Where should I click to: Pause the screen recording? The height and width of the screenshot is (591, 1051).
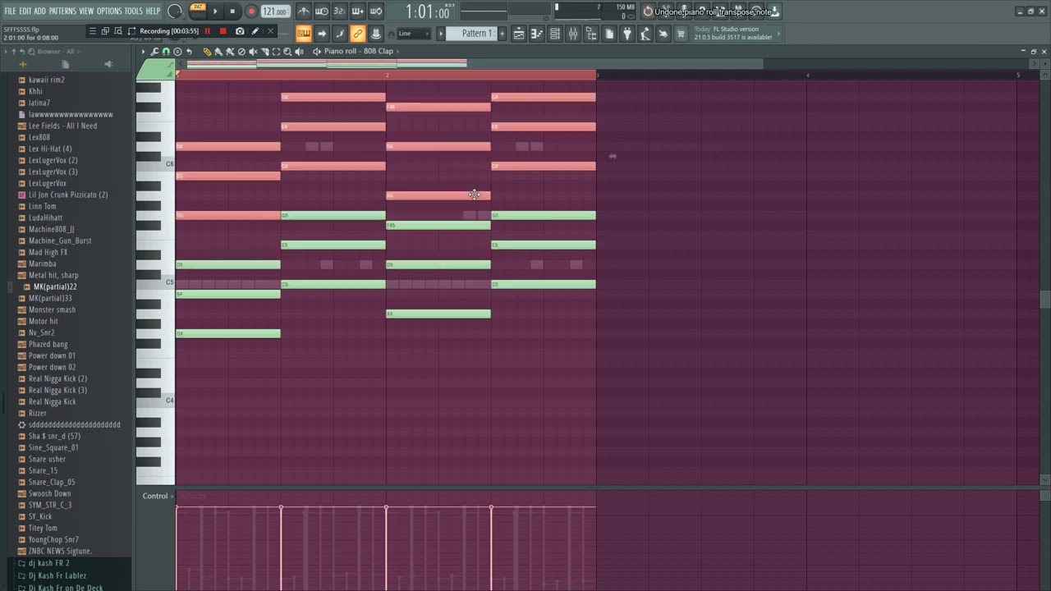pos(208,31)
